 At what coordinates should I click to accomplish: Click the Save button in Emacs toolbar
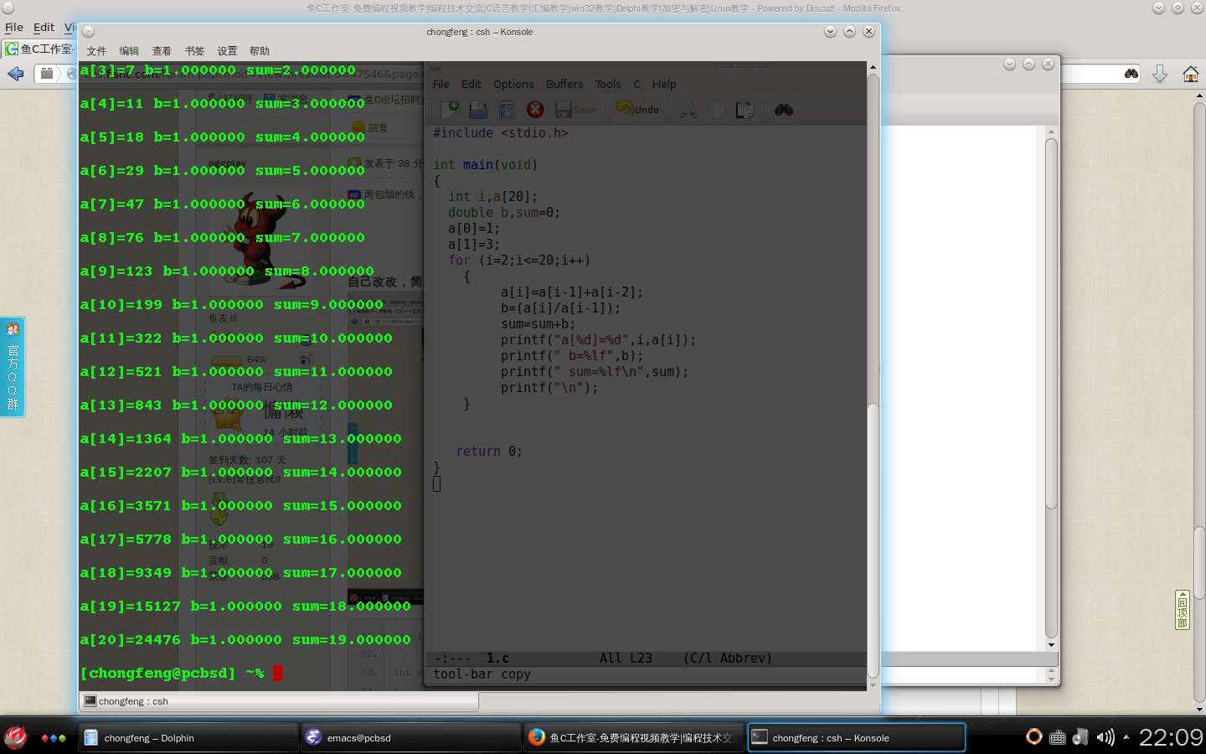[575, 110]
